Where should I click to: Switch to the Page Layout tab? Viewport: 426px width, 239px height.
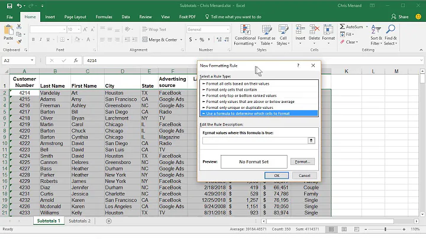(75, 17)
